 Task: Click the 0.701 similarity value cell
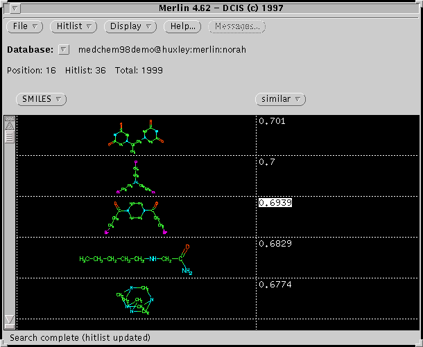coord(271,121)
